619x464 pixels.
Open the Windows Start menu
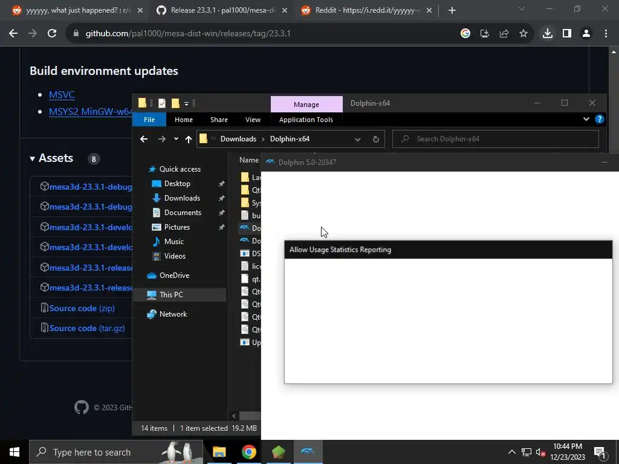point(15,452)
